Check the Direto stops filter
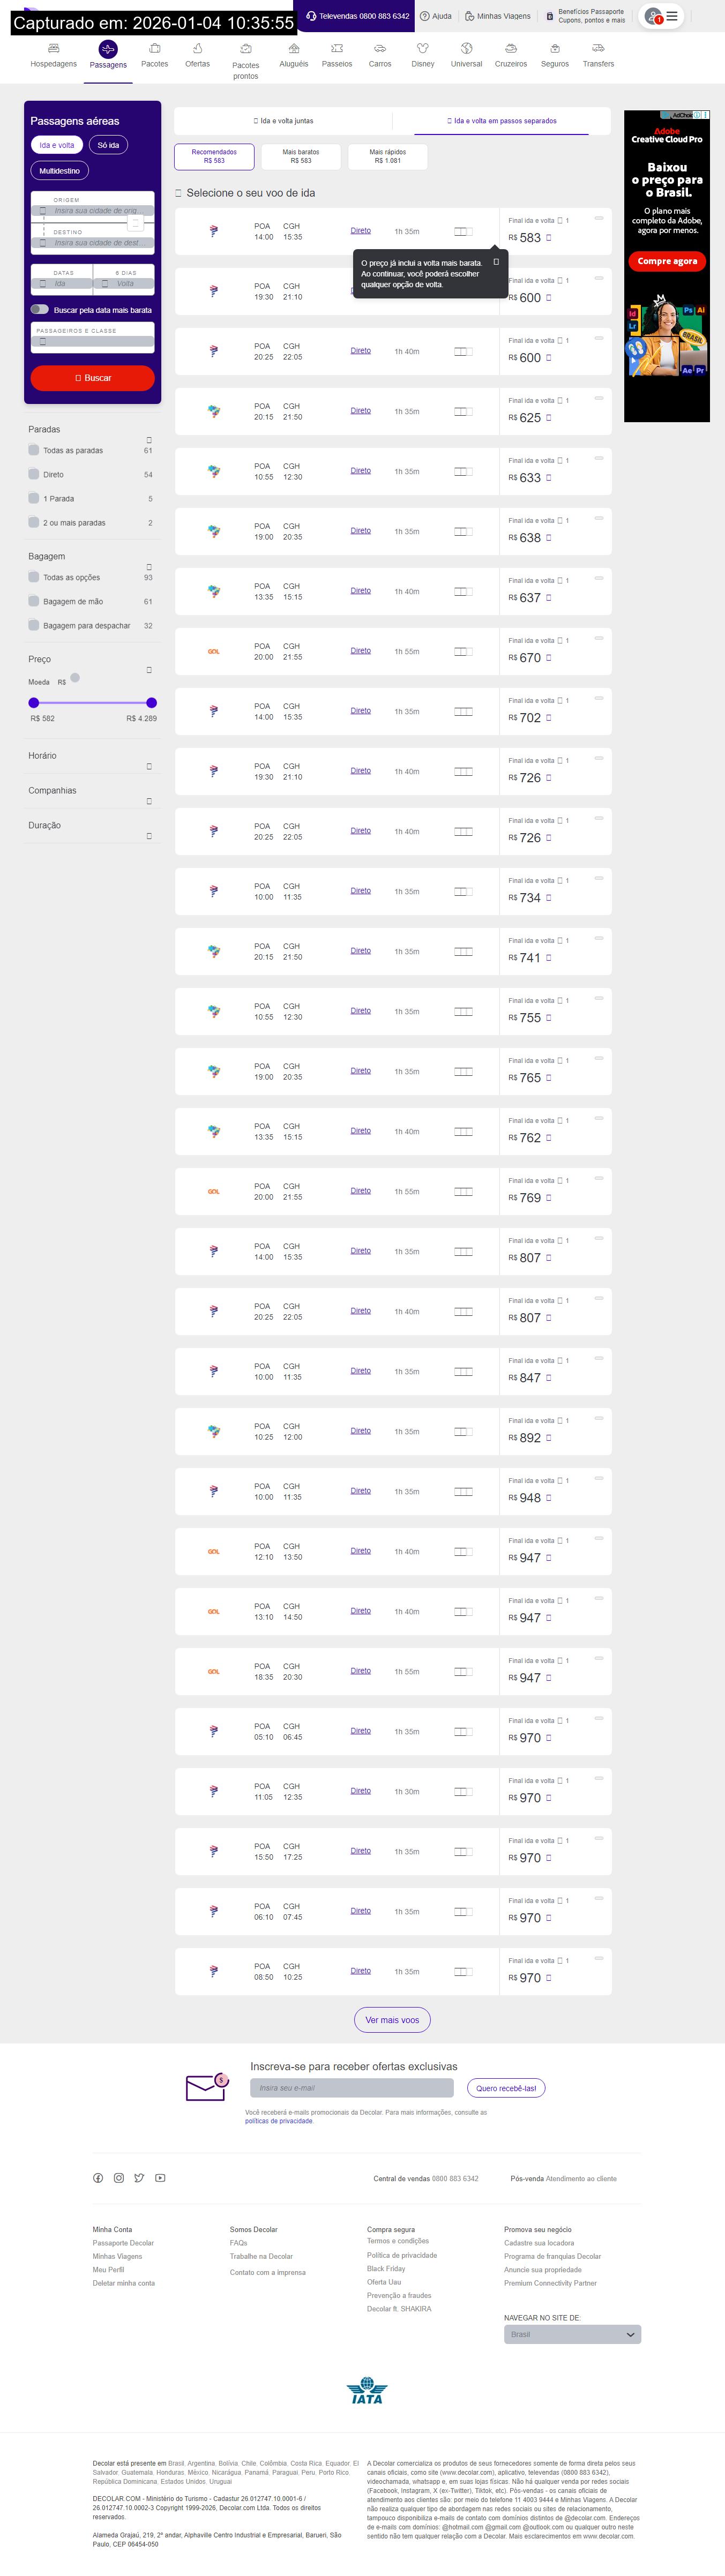725x2576 pixels. tap(34, 474)
